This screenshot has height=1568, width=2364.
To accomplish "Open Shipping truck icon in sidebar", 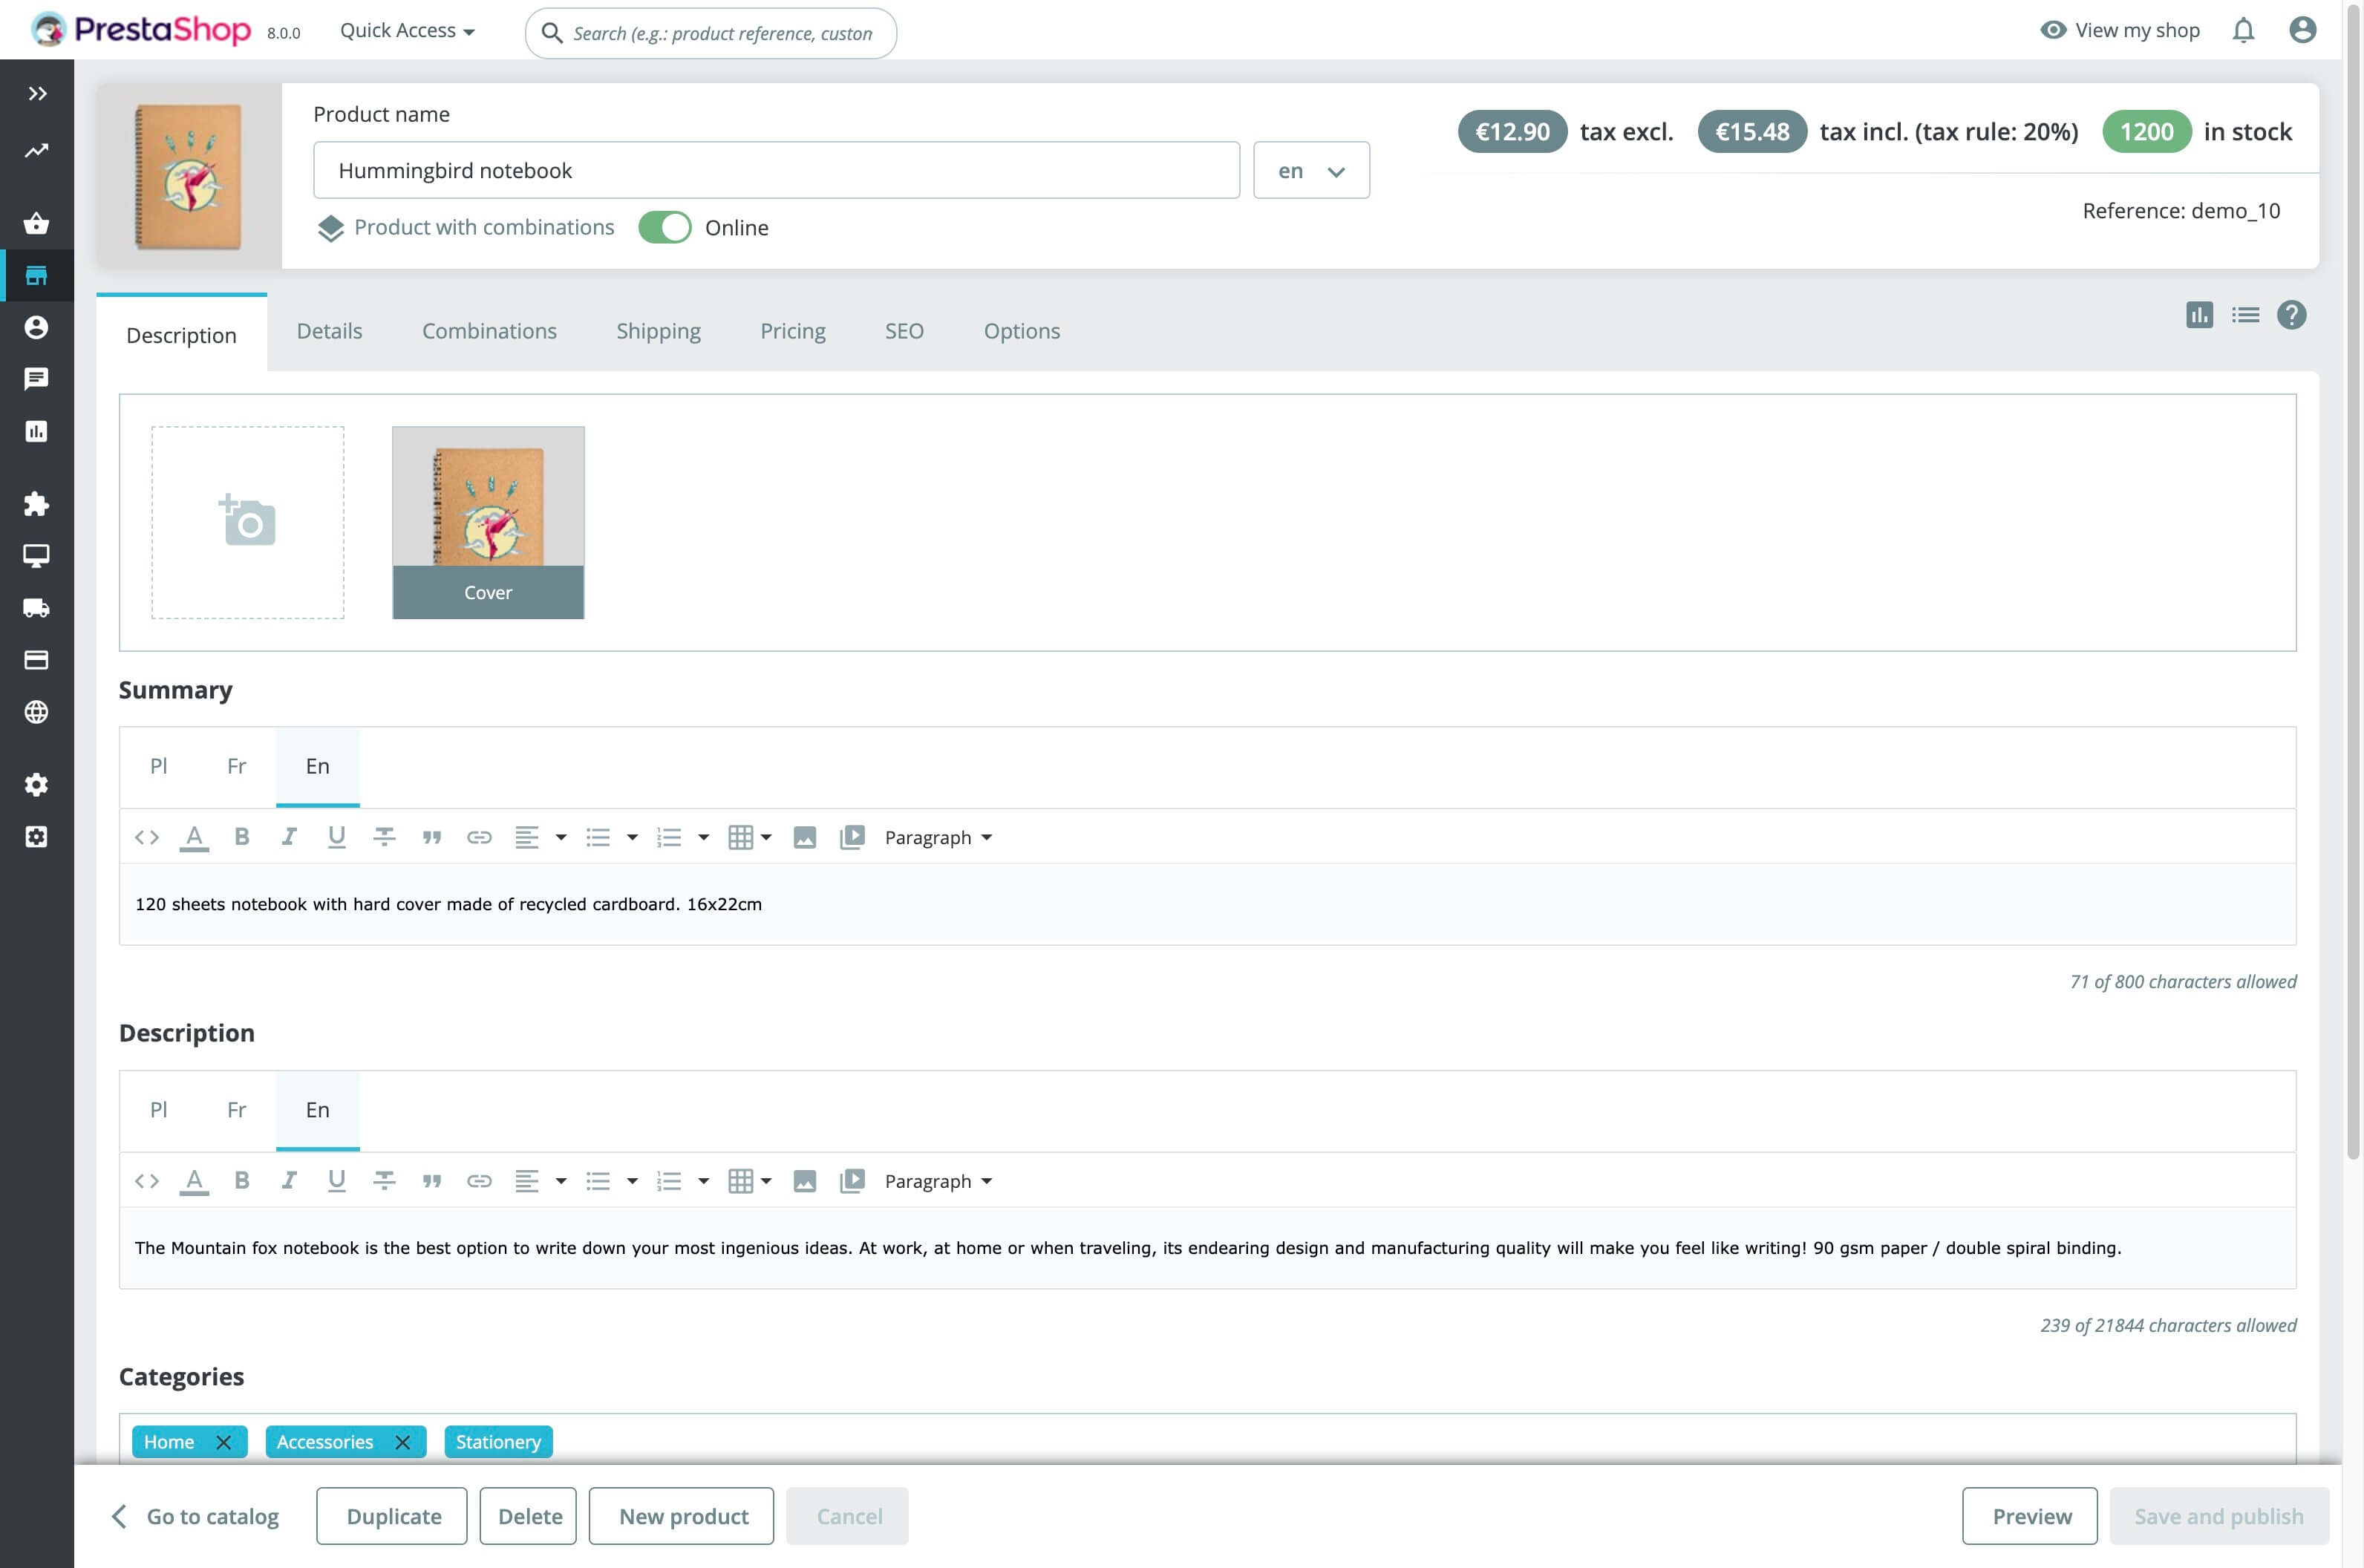I will [x=37, y=607].
